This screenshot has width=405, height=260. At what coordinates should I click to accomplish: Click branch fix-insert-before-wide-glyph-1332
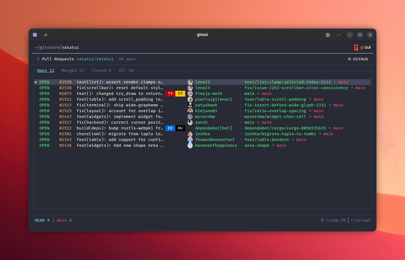285,105
